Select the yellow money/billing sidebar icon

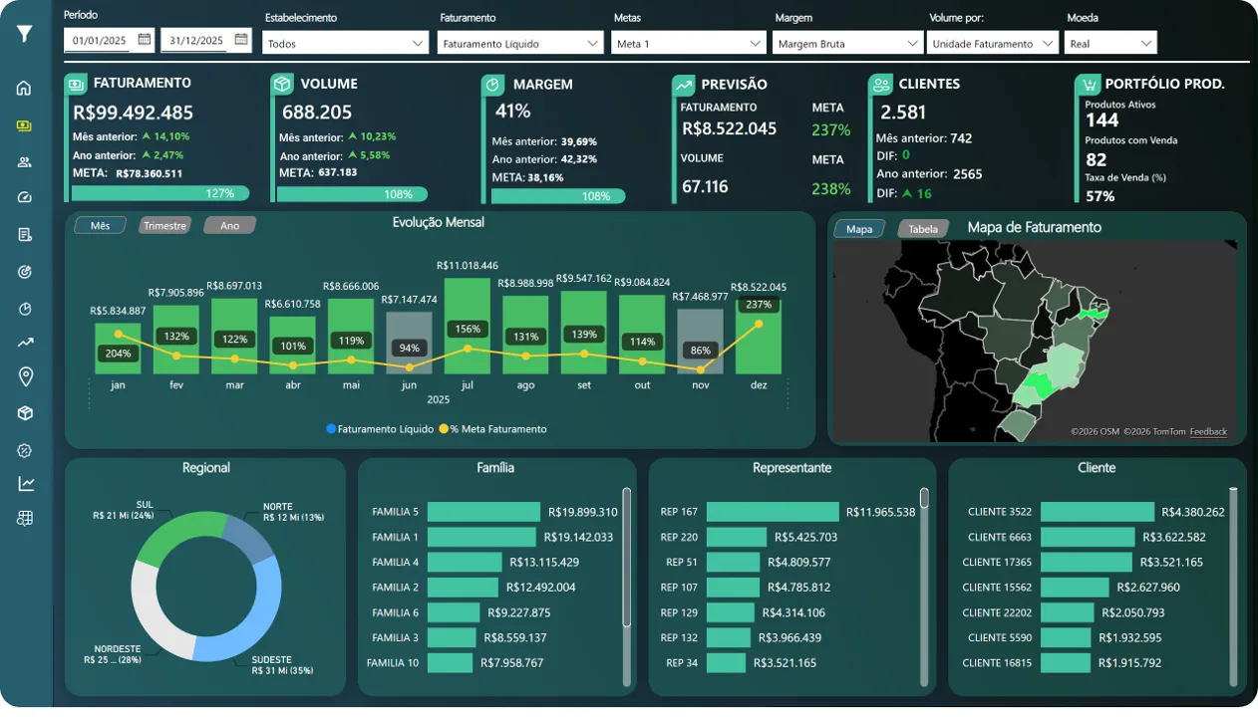point(25,125)
